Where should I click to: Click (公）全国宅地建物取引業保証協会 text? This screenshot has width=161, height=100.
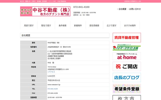coord(60,54)
